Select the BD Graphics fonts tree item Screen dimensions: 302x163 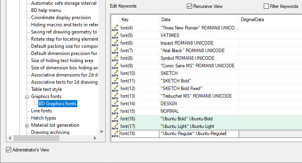[57, 104]
